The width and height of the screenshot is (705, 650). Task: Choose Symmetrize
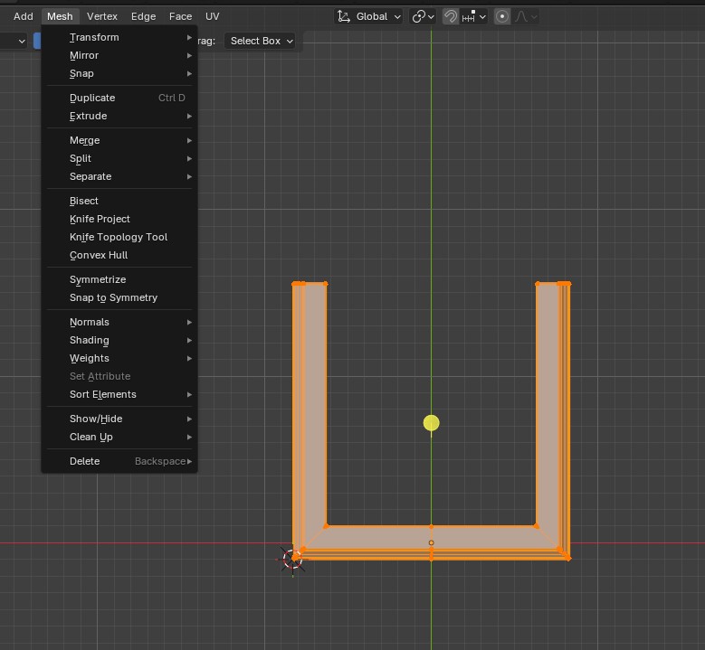coord(119,279)
